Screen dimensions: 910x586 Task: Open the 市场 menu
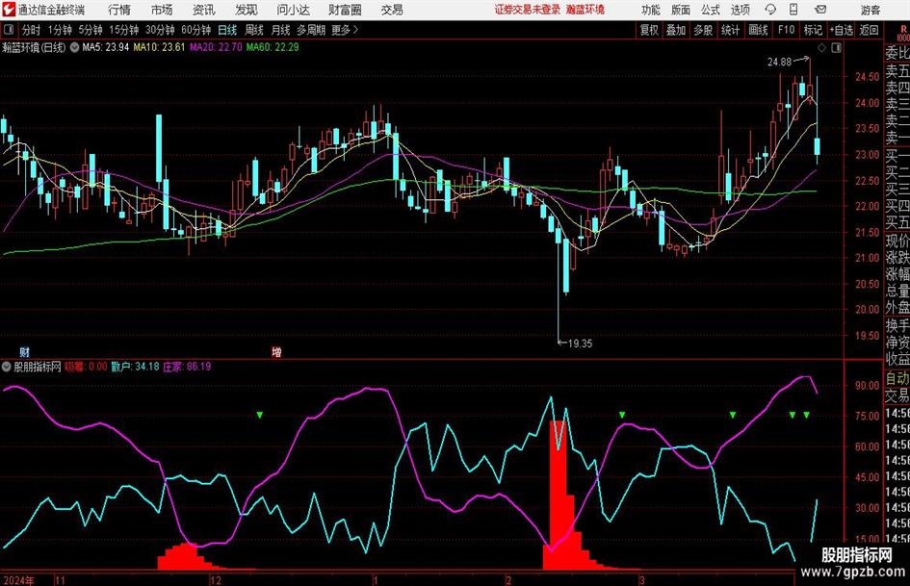[x=162, y=10]
